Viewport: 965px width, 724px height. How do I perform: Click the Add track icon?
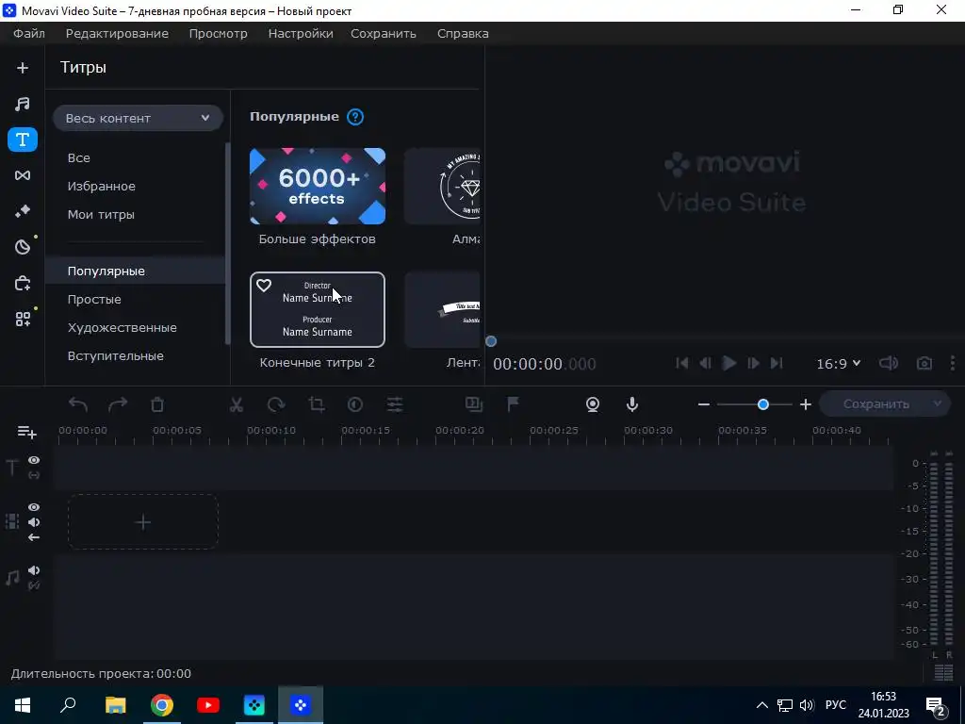tap(26, 432)
